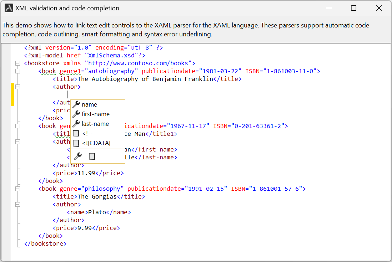Click the underlined 'genre1' attribute
Screen dimensions: 392x262
tap(70, 71)
